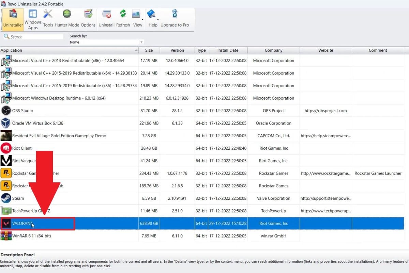
Task: Click Upgrade to Pro icon
Action: (175, 19)
